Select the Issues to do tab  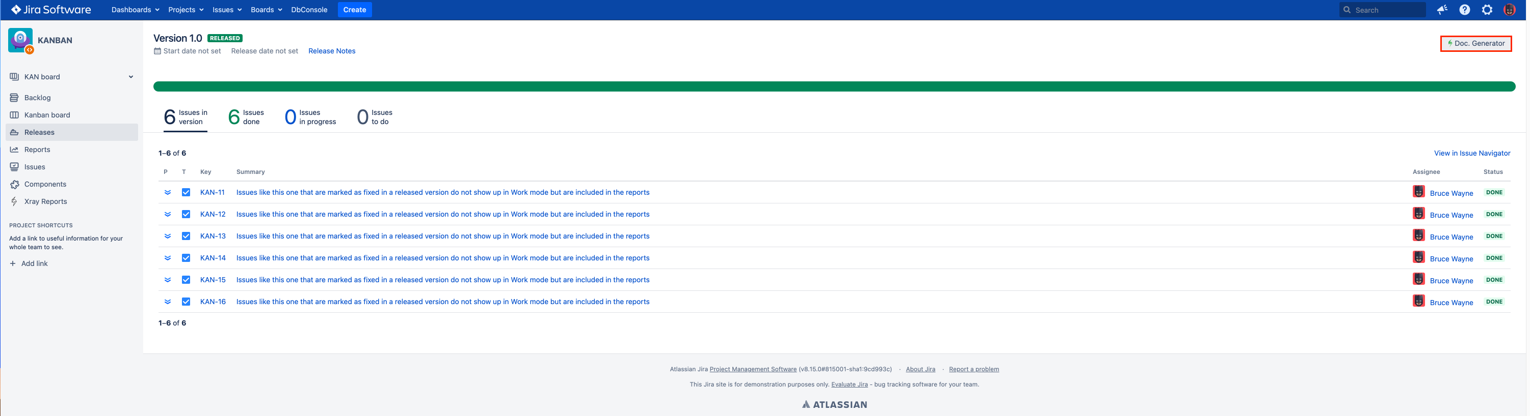point(374,117)
